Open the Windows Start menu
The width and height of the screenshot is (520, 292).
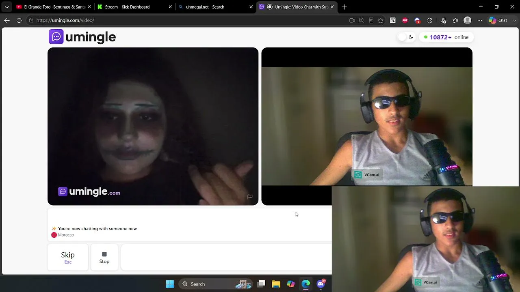click(170, 284)
